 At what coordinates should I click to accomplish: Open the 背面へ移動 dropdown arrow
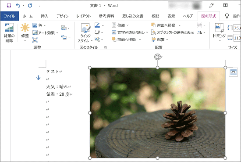(179, 25)
